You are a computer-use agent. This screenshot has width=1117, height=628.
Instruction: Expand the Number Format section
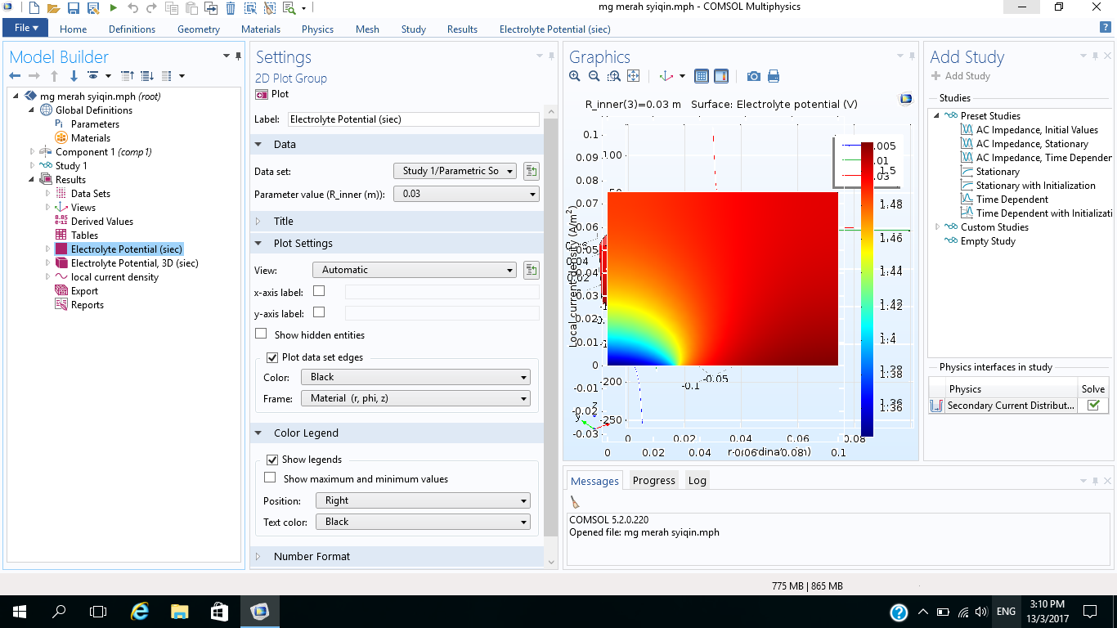tap(312, 556)
